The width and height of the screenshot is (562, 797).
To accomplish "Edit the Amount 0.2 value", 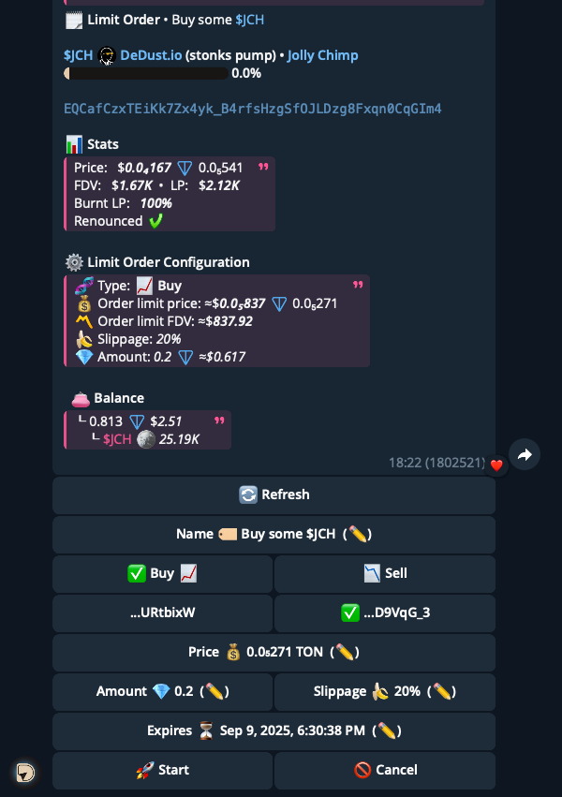I will 163,692.
